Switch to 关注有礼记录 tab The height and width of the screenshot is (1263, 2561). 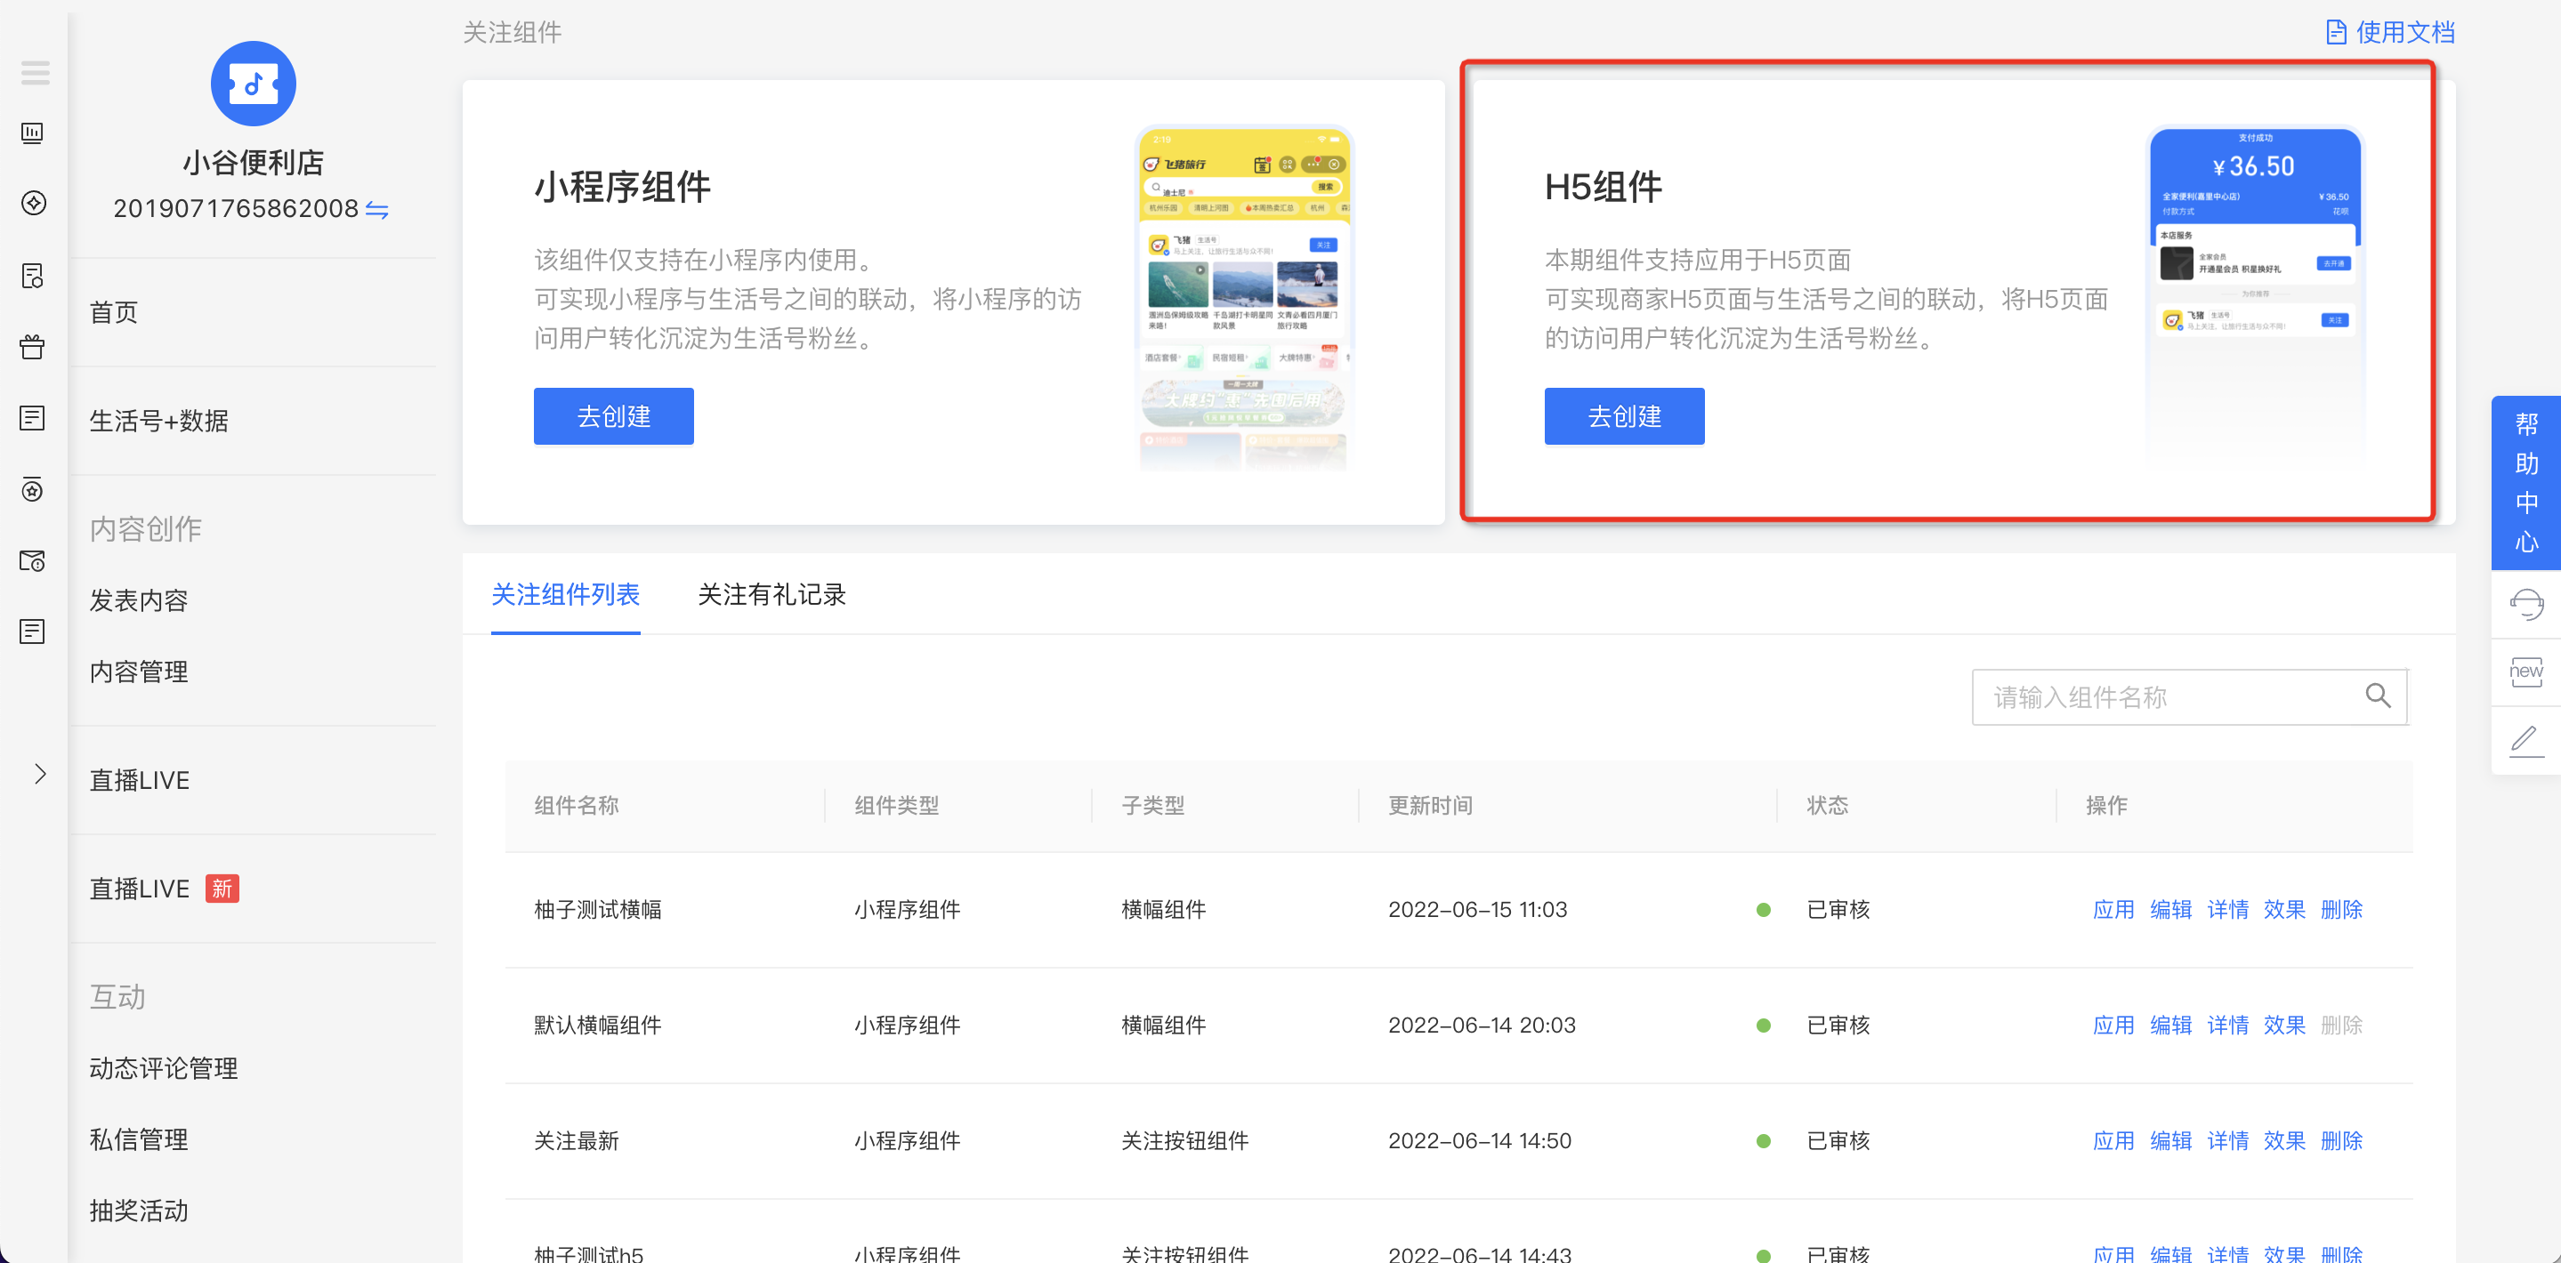point(772,594)
